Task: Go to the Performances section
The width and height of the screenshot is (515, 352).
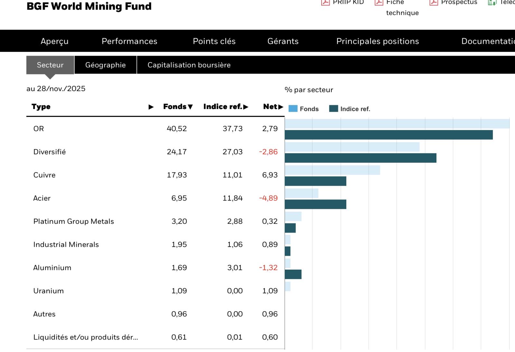Action: tap(129, 41)
